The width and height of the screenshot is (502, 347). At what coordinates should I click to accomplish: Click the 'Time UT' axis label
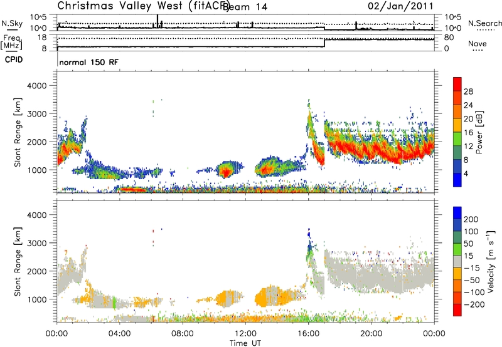(245, 343)
